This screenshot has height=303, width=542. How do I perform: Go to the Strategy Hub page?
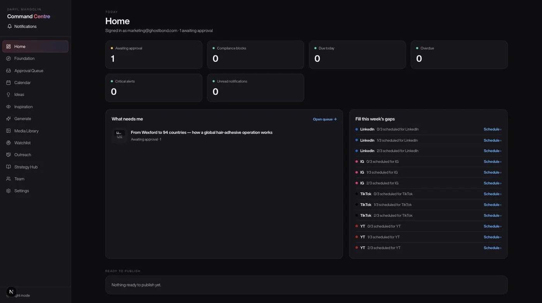coord(35,167)
